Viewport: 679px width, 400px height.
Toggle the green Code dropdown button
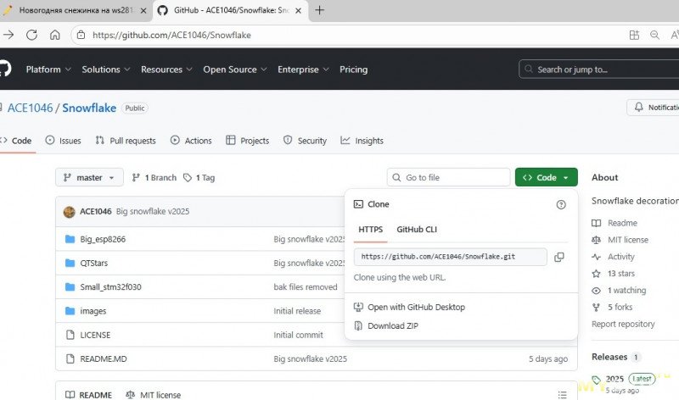pos(546,178)
